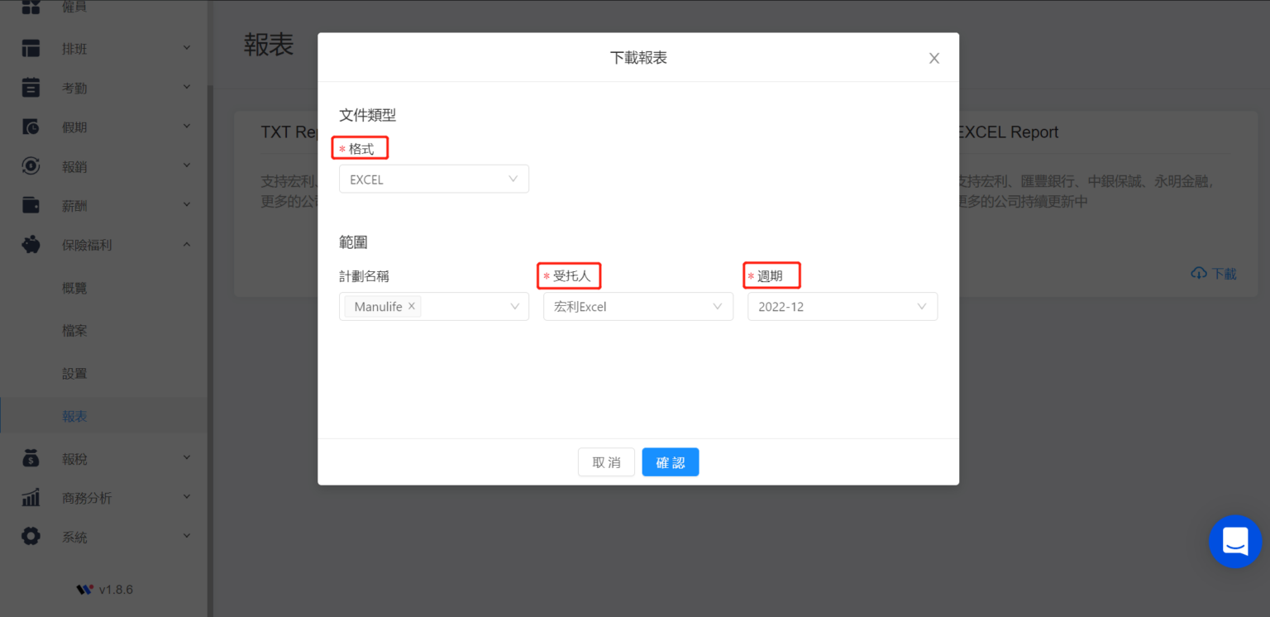Select 概覽 under 保險福利
The width and height of the screenshot is (1270, 617).
pyautogui.click(x=74, y=287)
